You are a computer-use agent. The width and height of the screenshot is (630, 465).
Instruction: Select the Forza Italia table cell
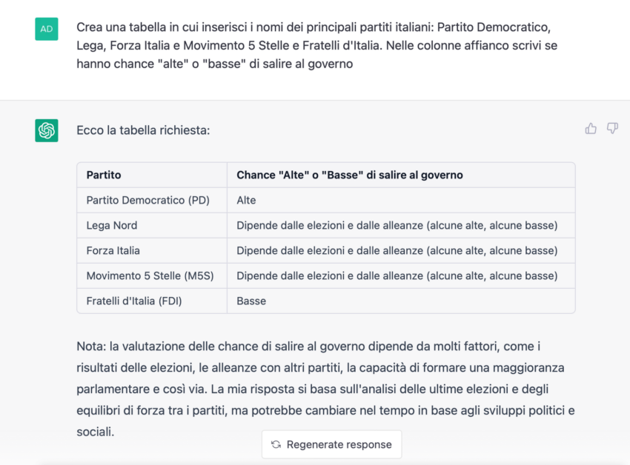[152, 251]
